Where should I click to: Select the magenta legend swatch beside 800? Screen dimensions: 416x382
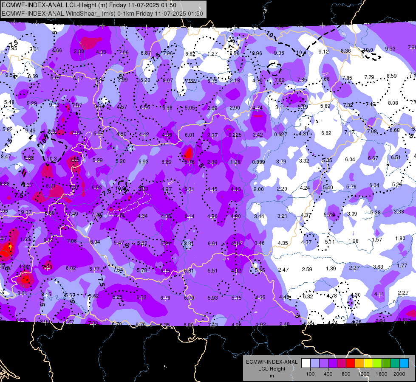click(342, 363)
